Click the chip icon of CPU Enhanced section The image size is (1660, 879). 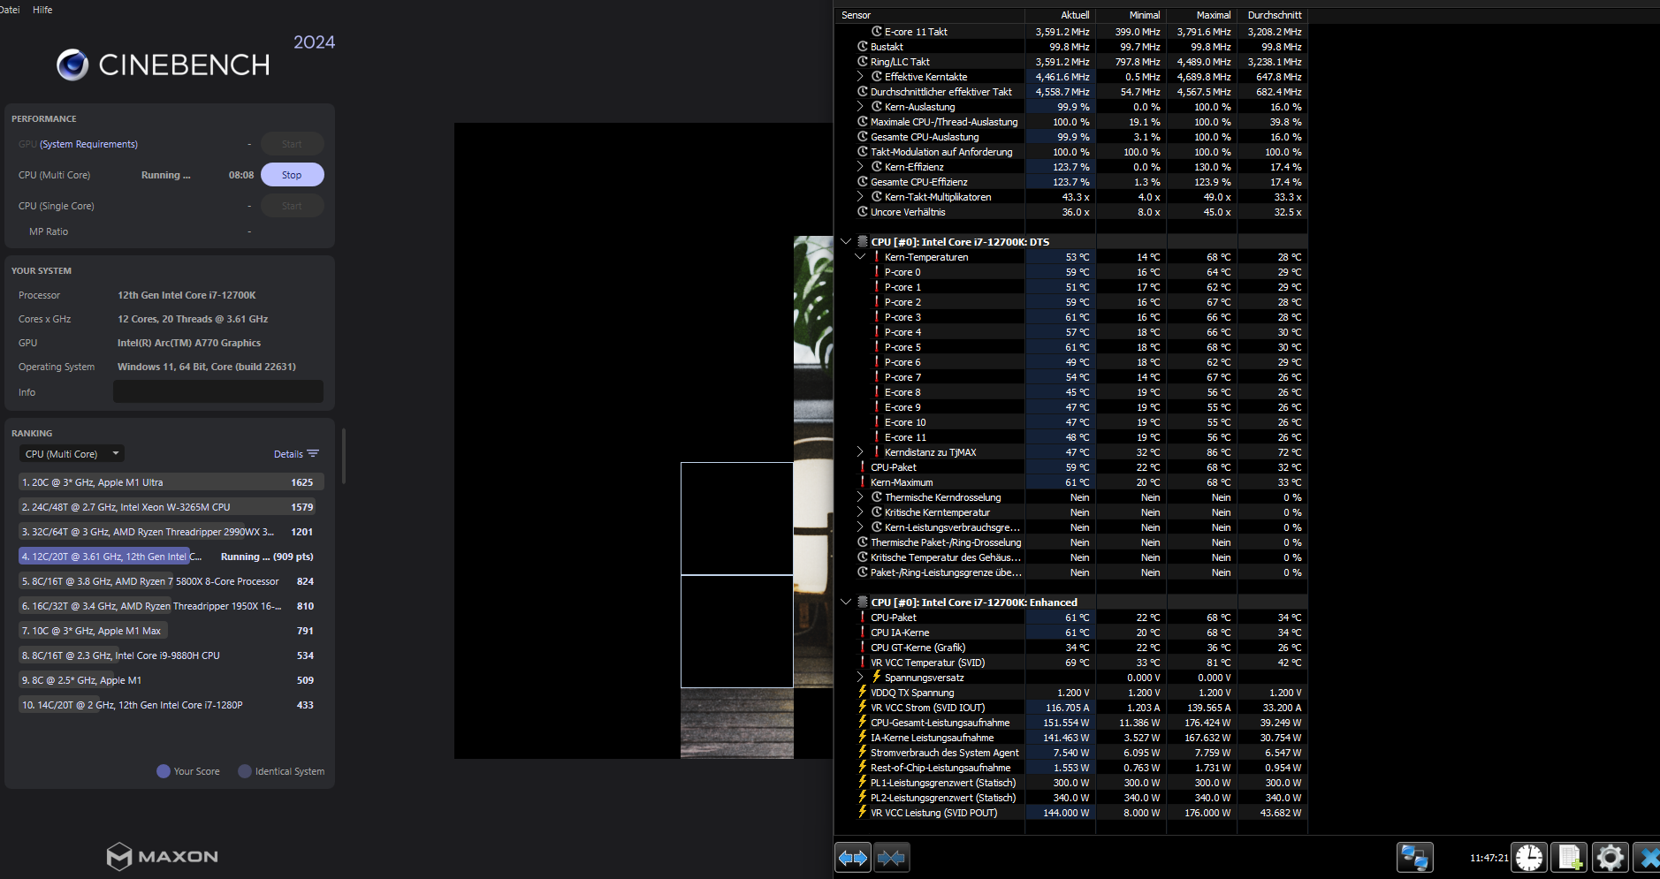tap(863, 602)
